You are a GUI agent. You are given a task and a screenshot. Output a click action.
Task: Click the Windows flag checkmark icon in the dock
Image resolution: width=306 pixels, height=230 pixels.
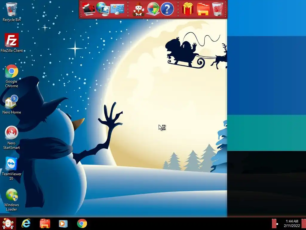153,9
